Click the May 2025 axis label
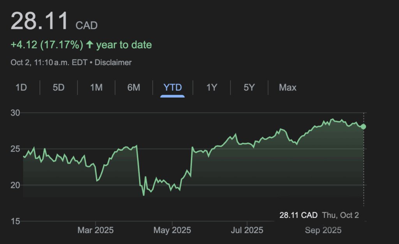 tap(172, 230)
